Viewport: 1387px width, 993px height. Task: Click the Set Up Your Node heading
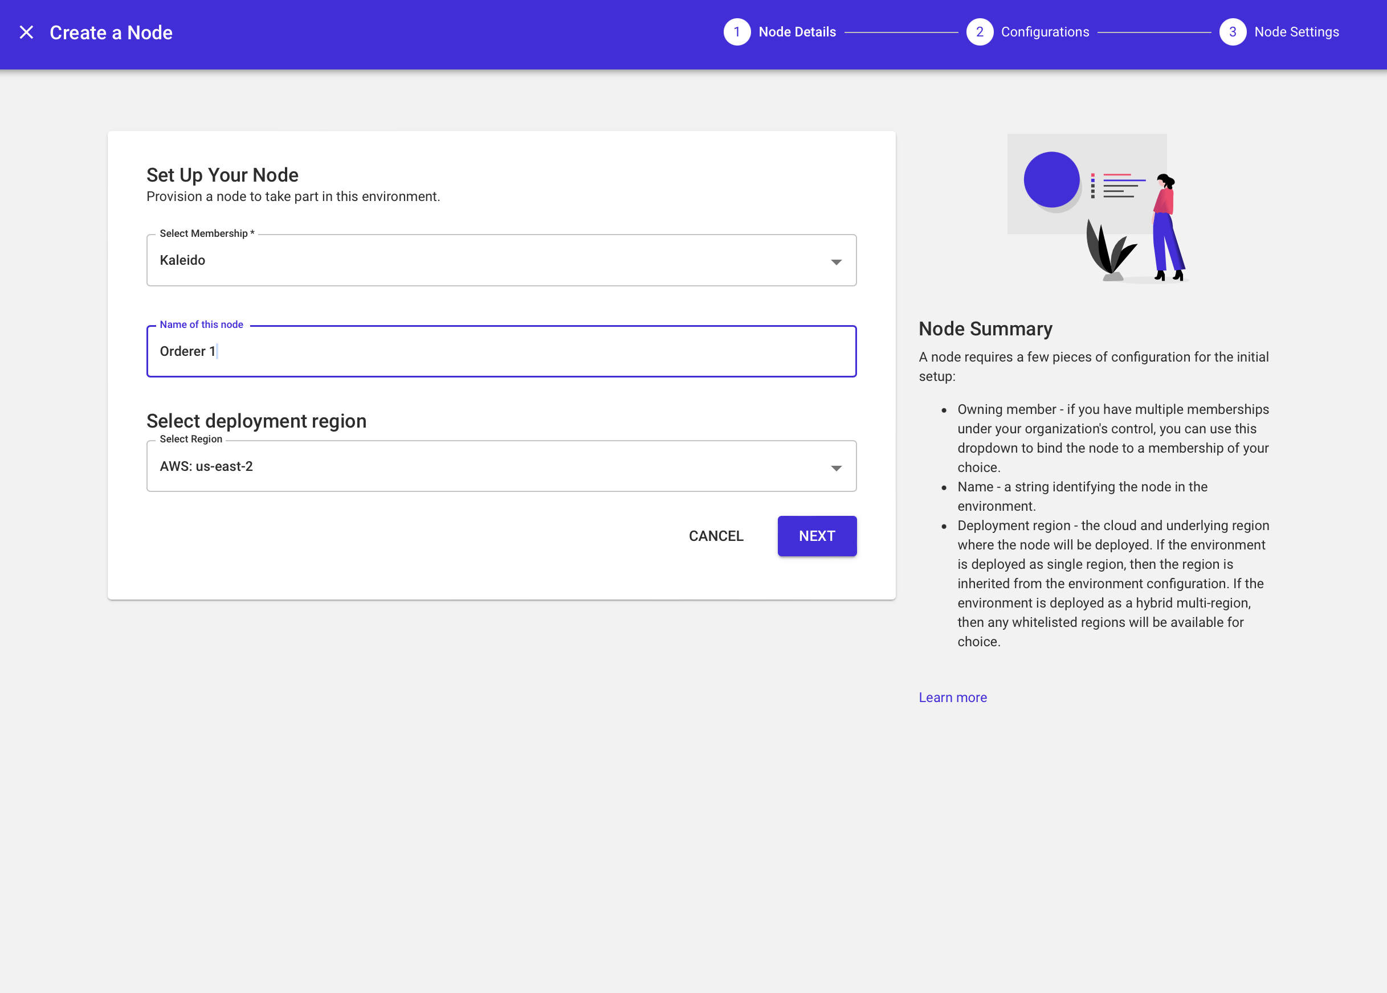[x=223, y=175]
